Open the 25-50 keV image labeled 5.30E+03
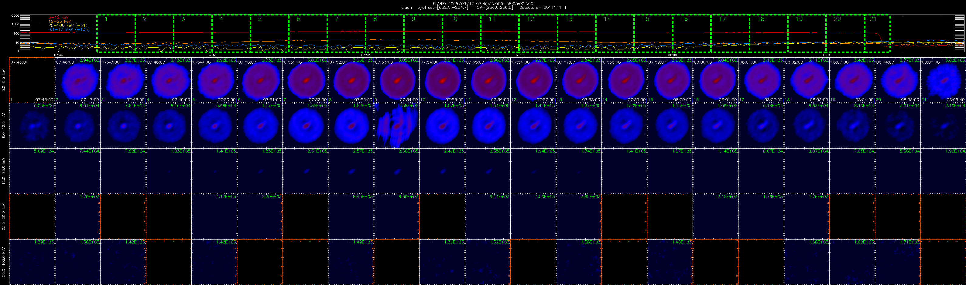This screenshot has height=285, width=966. [260, 216]
